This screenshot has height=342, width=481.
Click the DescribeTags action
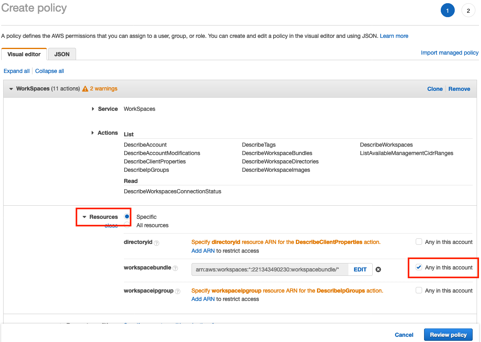coord(259,145)
